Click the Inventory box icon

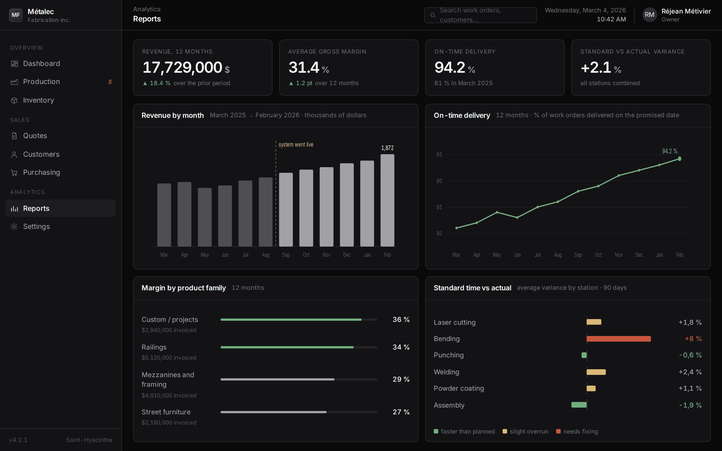(x=14, y=100)
